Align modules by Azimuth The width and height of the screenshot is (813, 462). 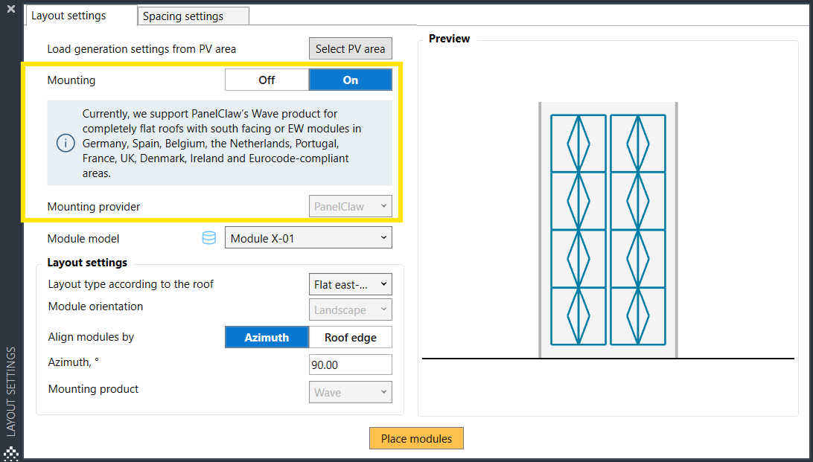(x=267, y=337)
